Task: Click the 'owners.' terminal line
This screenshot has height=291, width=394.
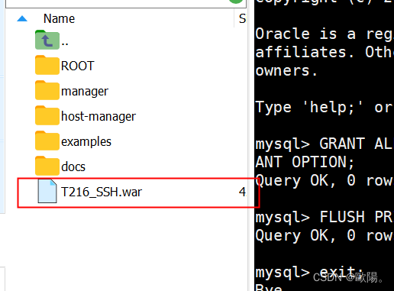Action: pos(286,70)
